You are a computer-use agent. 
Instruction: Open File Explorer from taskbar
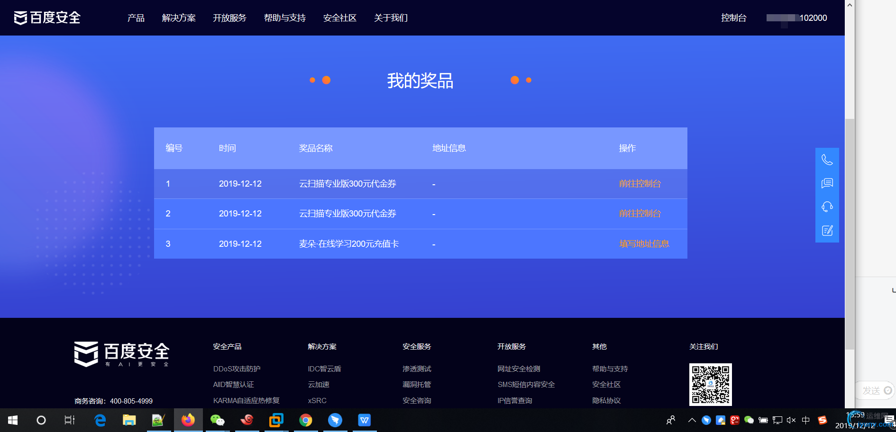coord(129,420)
